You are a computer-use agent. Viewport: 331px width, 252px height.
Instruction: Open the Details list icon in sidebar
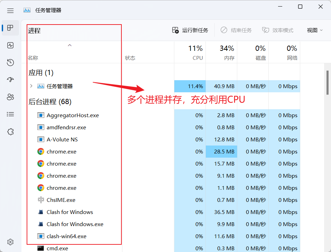10,114
